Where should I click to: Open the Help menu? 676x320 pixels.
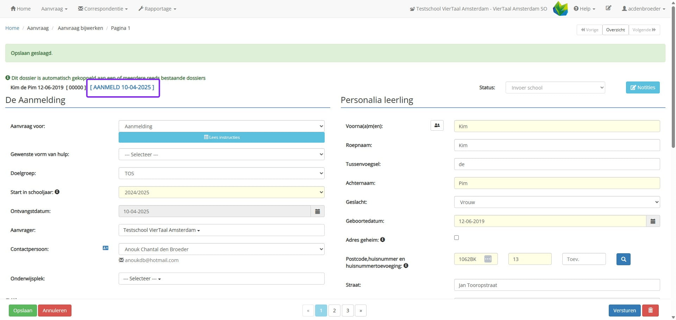pos(584,8)
